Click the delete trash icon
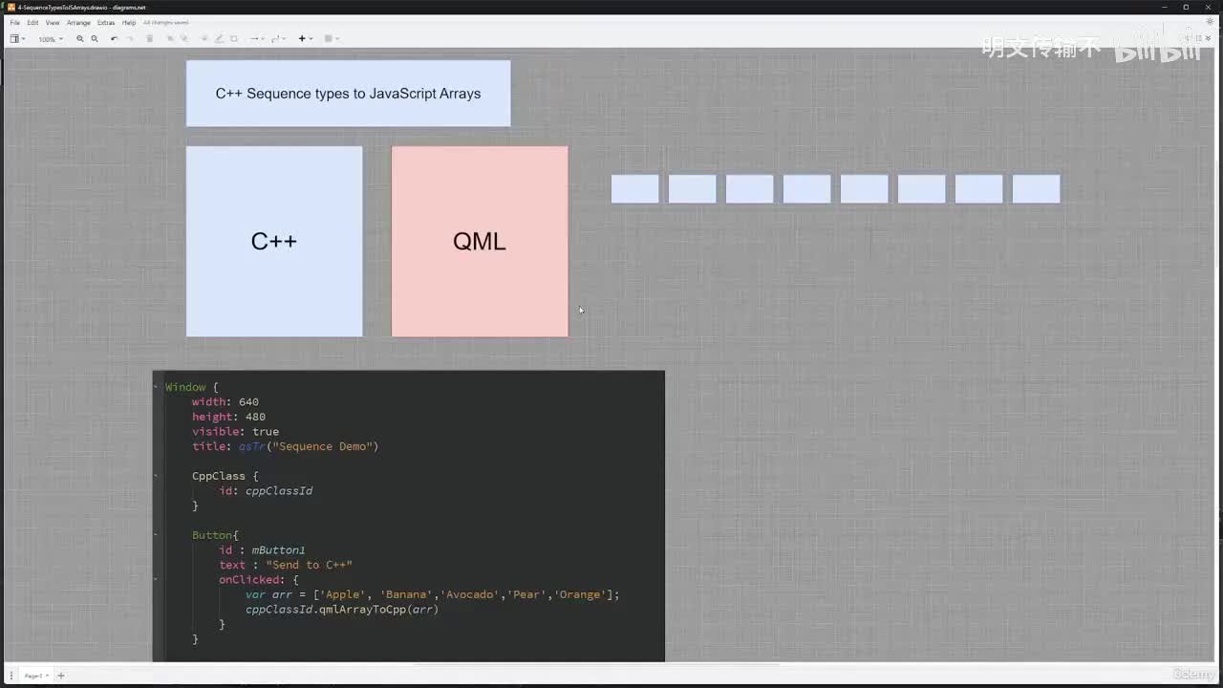The image size is (1223, 688). 150,39
